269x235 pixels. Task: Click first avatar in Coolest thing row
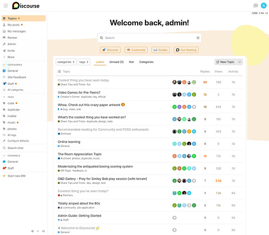pyautogui.click(x=174, y=82)
